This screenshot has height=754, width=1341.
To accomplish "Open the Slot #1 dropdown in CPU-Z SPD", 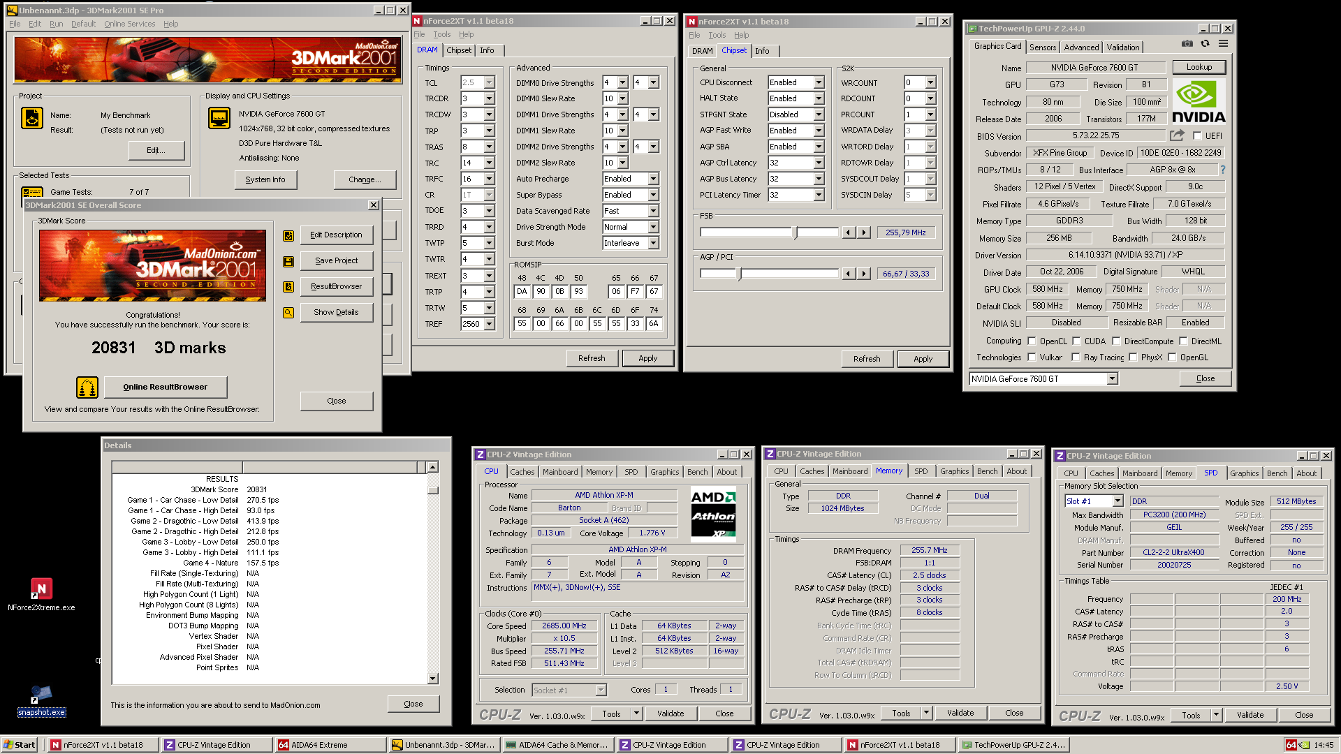I will tap(1117, 501).
